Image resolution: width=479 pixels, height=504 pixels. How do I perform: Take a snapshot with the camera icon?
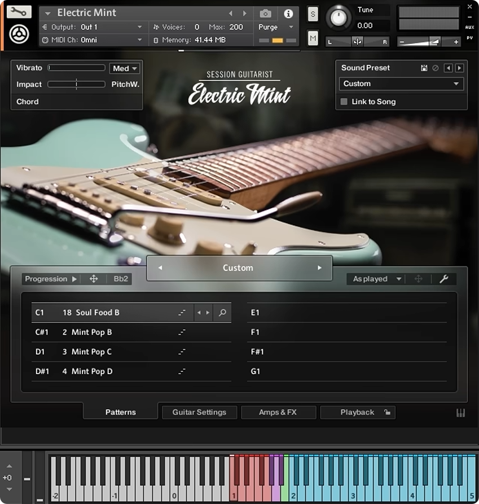point(265,14)
